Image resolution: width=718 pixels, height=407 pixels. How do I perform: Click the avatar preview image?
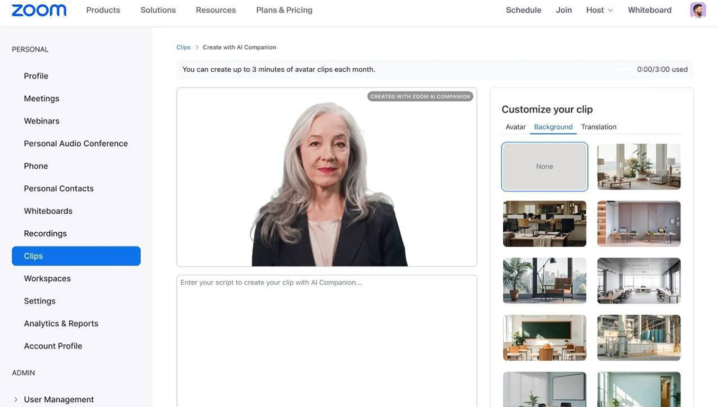[x=327, y=177]
